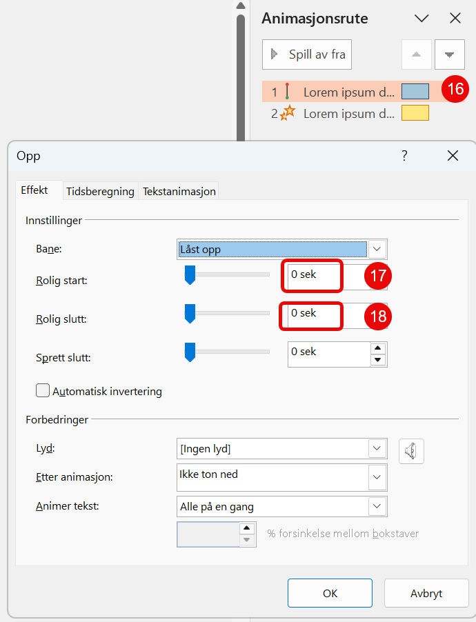Image resolution: width=476 pixels, height=622 pixels.
Task: Click the Sprett slutt seconds field
Action: pyautogui.click(x=329, y=354)
